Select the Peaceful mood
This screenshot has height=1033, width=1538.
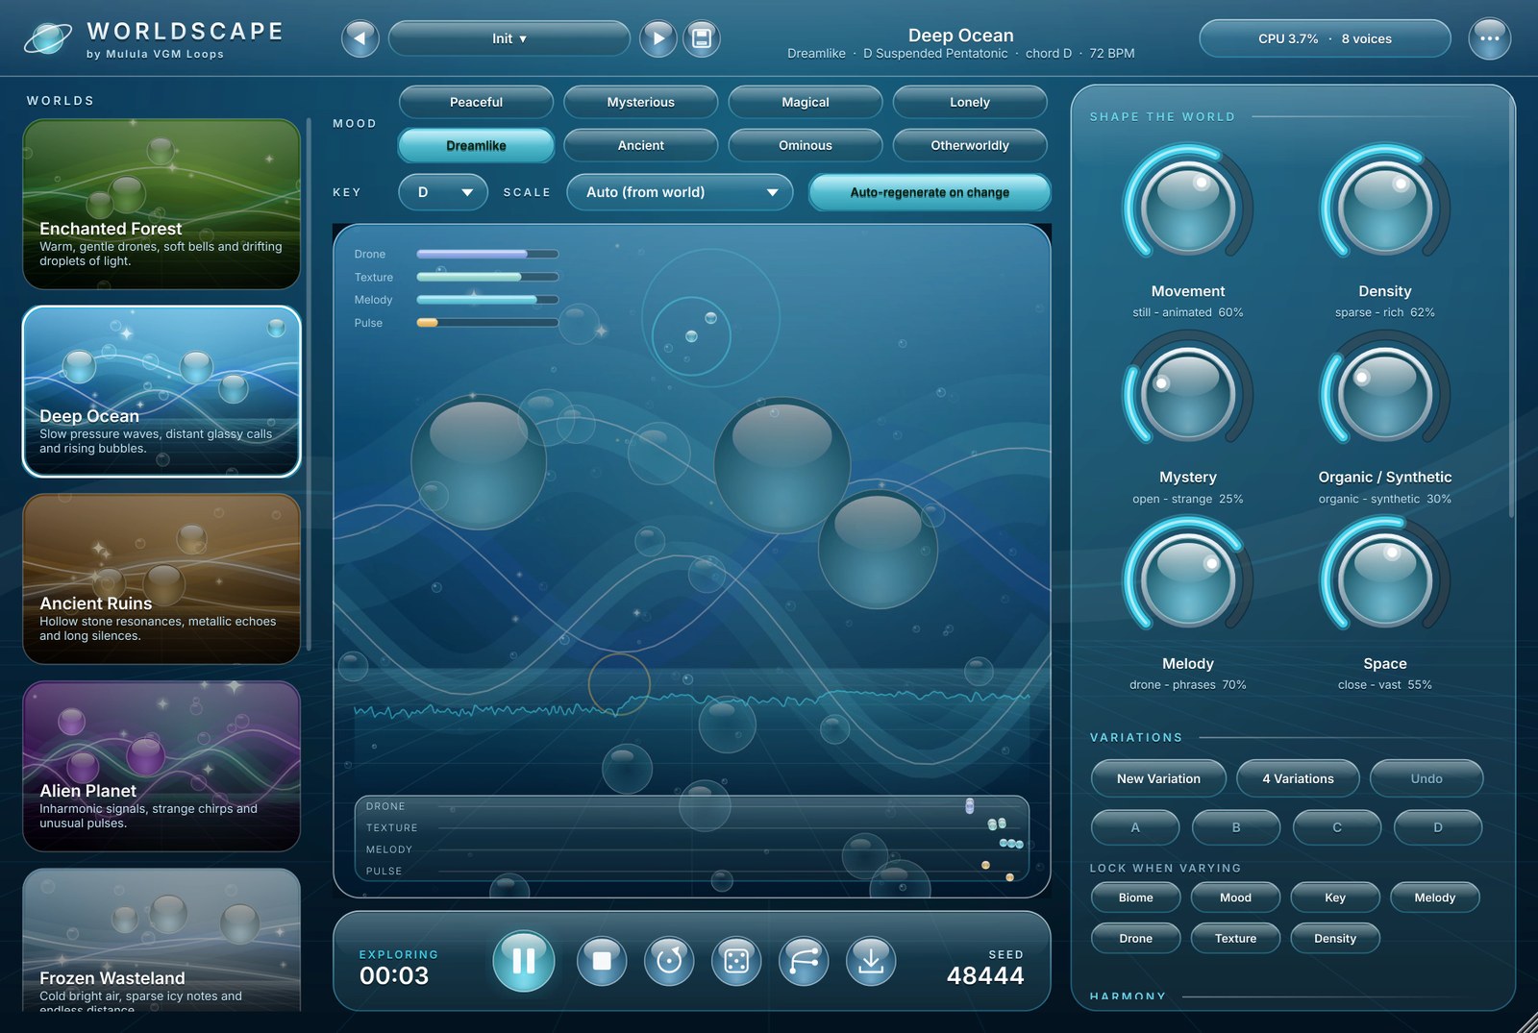coord(476,102)
